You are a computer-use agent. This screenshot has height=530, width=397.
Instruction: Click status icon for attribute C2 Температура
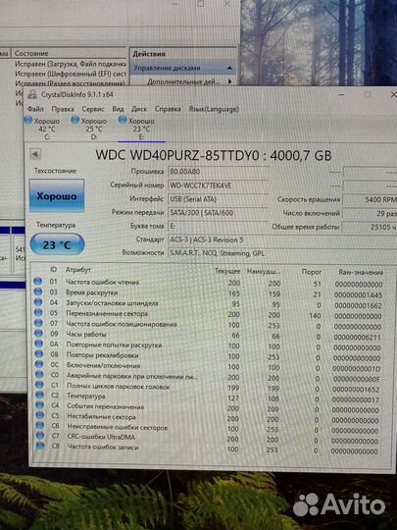40,395
